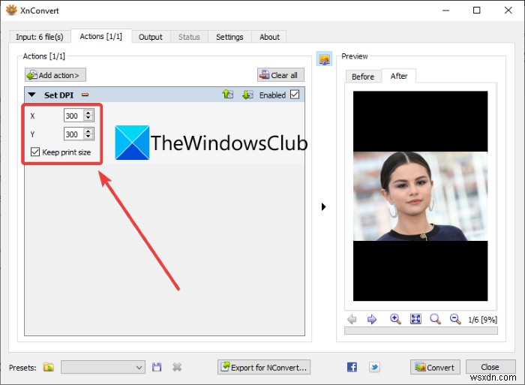Minimize the XnConvert window
The image size is (525, 385).
click(x=445, y=10)
